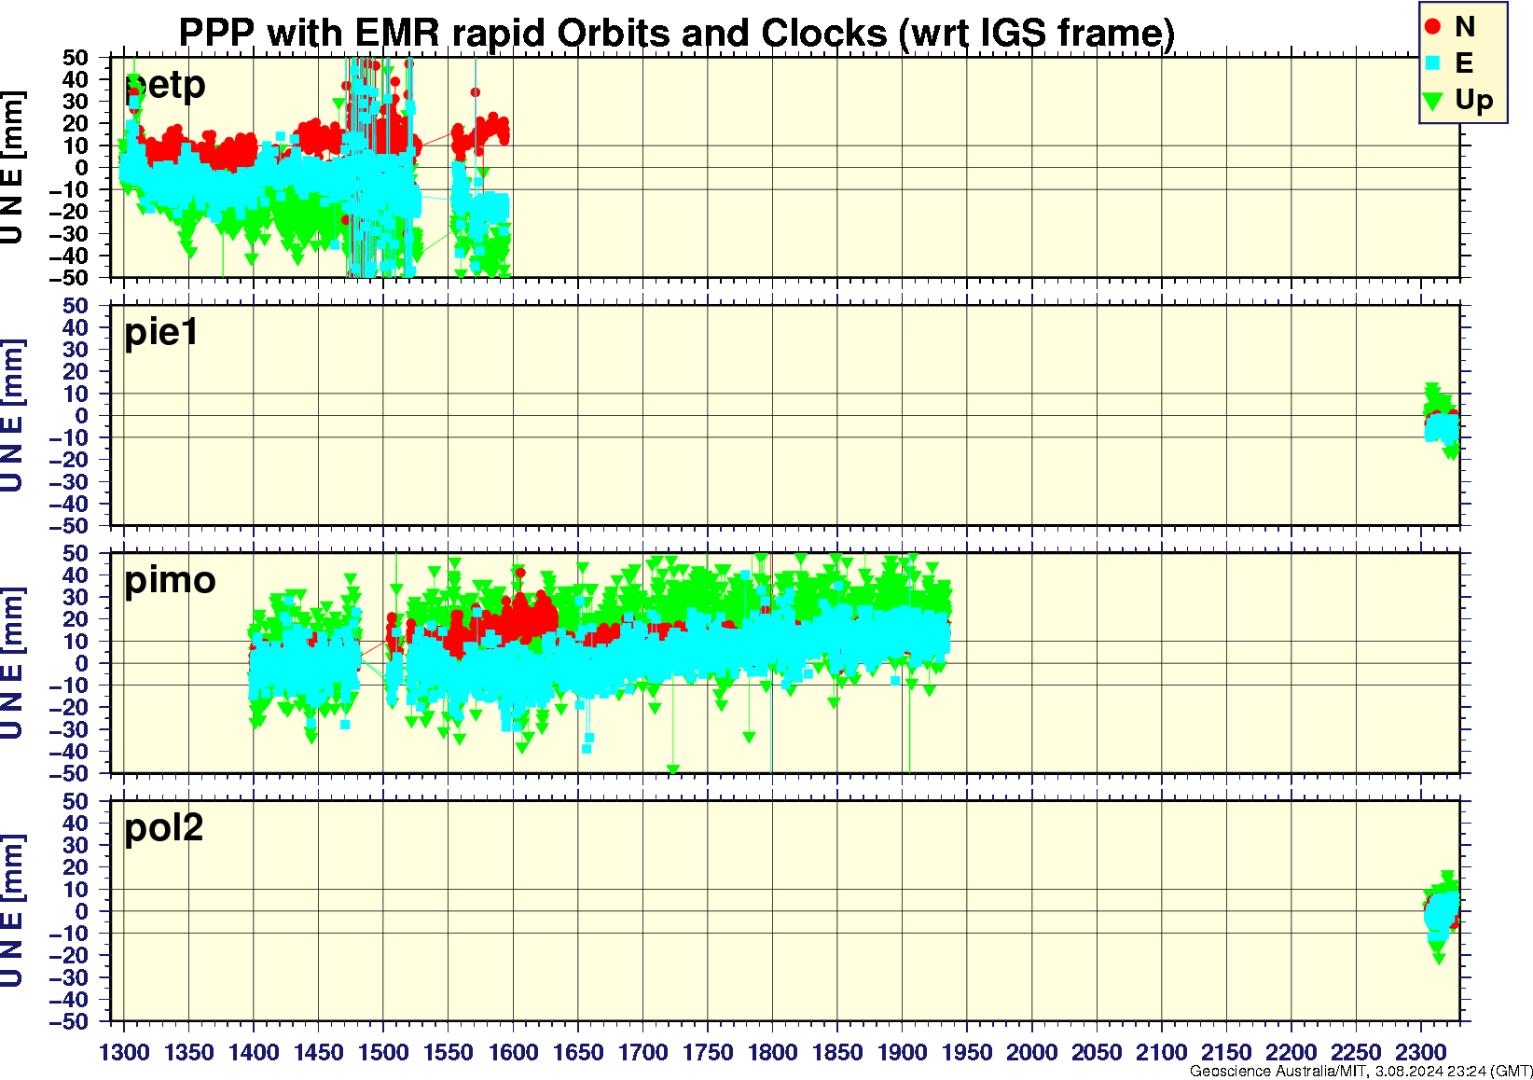Click x-axis label 2300
This screenshot has height=1080, width=1533.
[x=1420, y=1052]
